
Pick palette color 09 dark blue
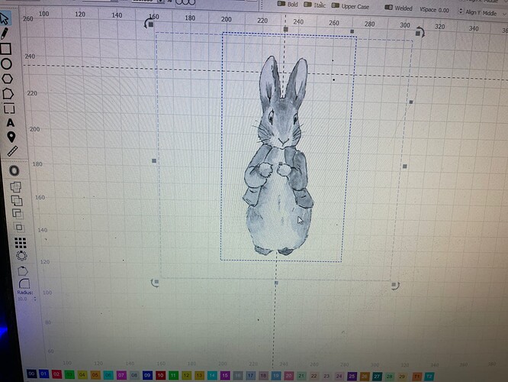point(147,376)
